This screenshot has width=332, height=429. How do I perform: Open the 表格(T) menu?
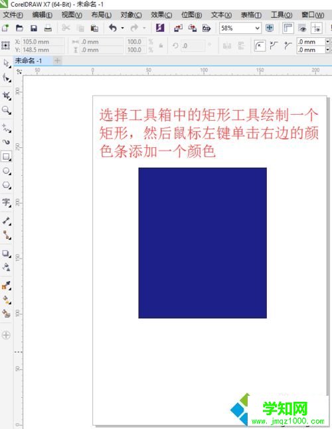251,15
